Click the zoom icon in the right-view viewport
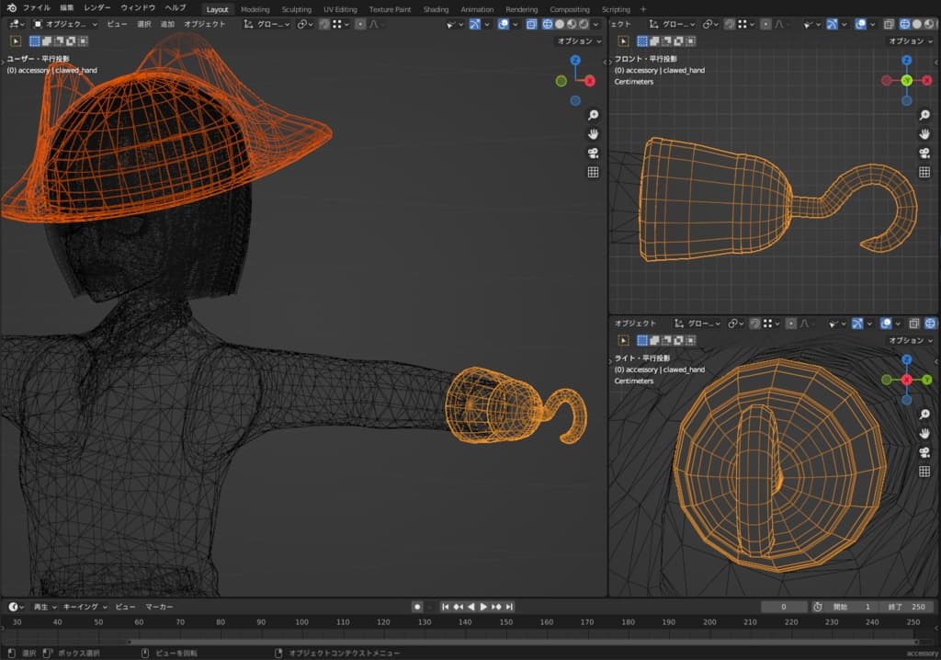Viewport: 941px width, 660px height. (x=925, y=415)
